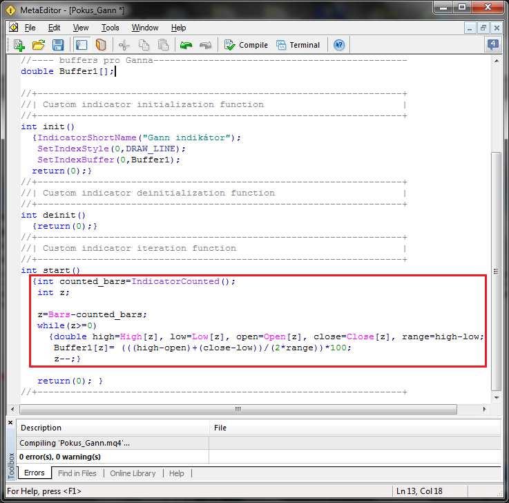The height and width of the screenshot is (503, 509).
Task: Click the Cut scissors icon
Action: 124,45
